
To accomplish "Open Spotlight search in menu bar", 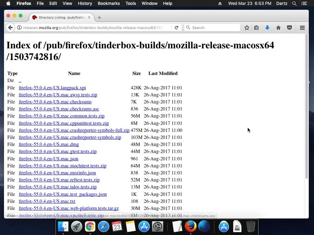I will click(294, 3).
